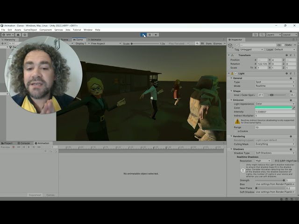This screenshot has width=299, height=224.
Task: Open Light component presets icon
Action: pyautogui.click(x=291, y=73)
